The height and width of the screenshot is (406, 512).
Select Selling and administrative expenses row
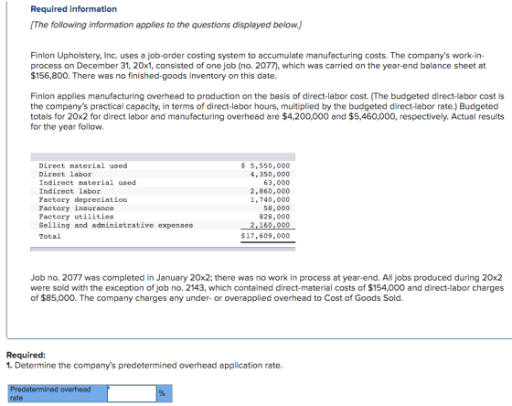click(163, 225)
